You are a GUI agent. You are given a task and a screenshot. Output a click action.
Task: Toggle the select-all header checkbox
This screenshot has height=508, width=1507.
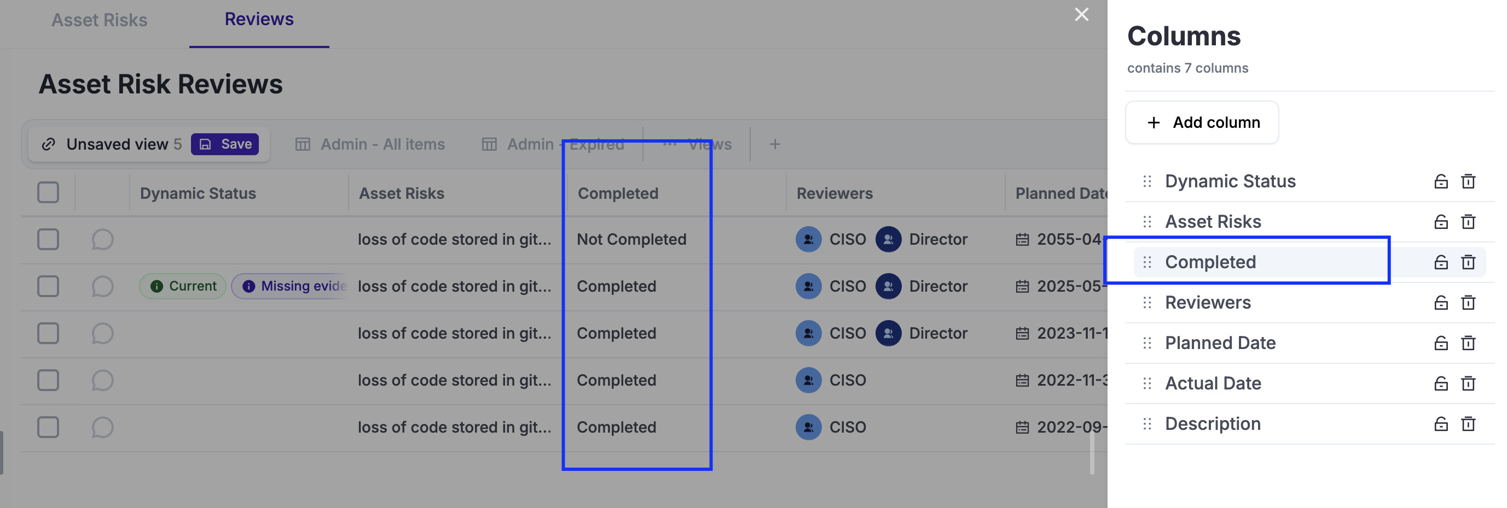48,192
